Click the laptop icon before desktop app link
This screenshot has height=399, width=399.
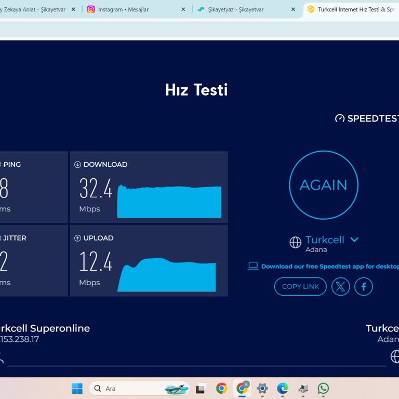(253, 266)
